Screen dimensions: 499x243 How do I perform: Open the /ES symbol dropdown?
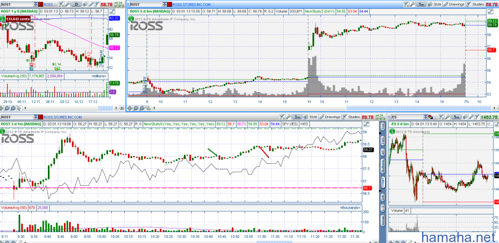(x=426, y=117)
